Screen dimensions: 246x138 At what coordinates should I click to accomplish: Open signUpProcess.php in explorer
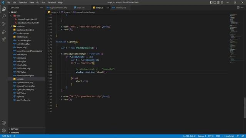25,89
